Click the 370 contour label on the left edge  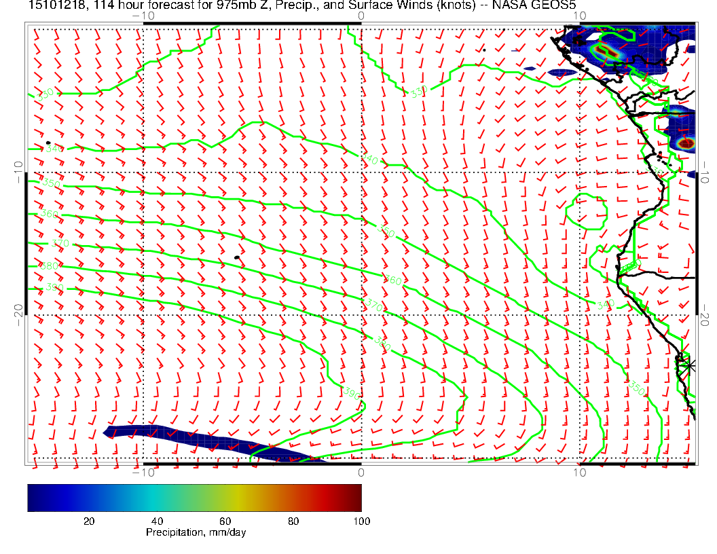pyautogui.click(x=61, y=243)
